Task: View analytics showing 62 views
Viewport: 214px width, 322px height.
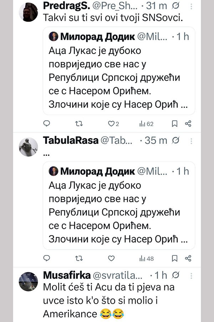Action: pyautogui.click(x=146, y=124)
